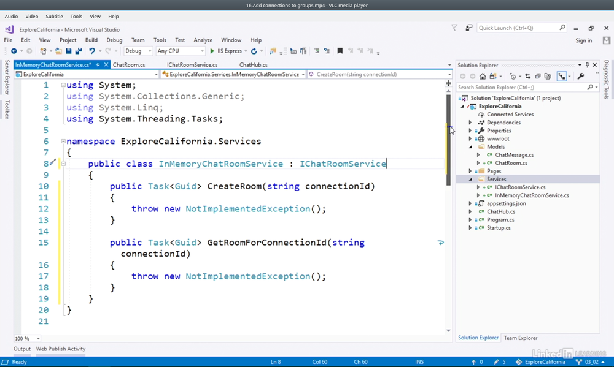The height and width of the screenshot is (367, 614).
Task: Click the Navigate Backward toolbar arrow
Action: point(14,51)
